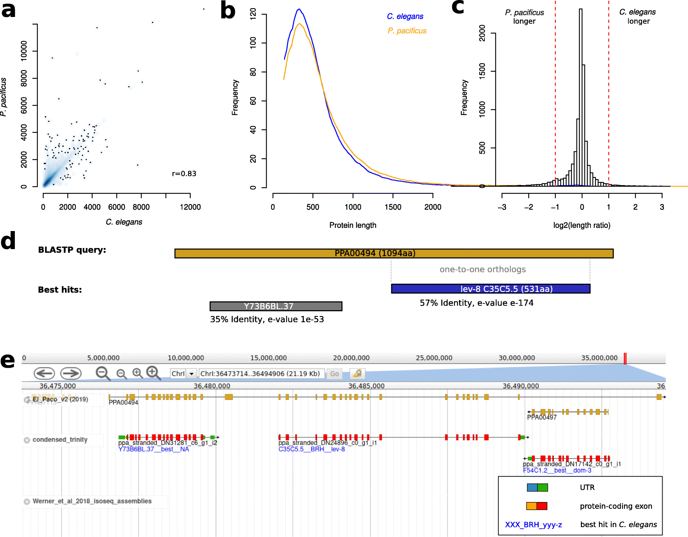688x537 pixels.
Task: Click the 57% Identity, e-value e-174 text
Action: pos(477,303)
